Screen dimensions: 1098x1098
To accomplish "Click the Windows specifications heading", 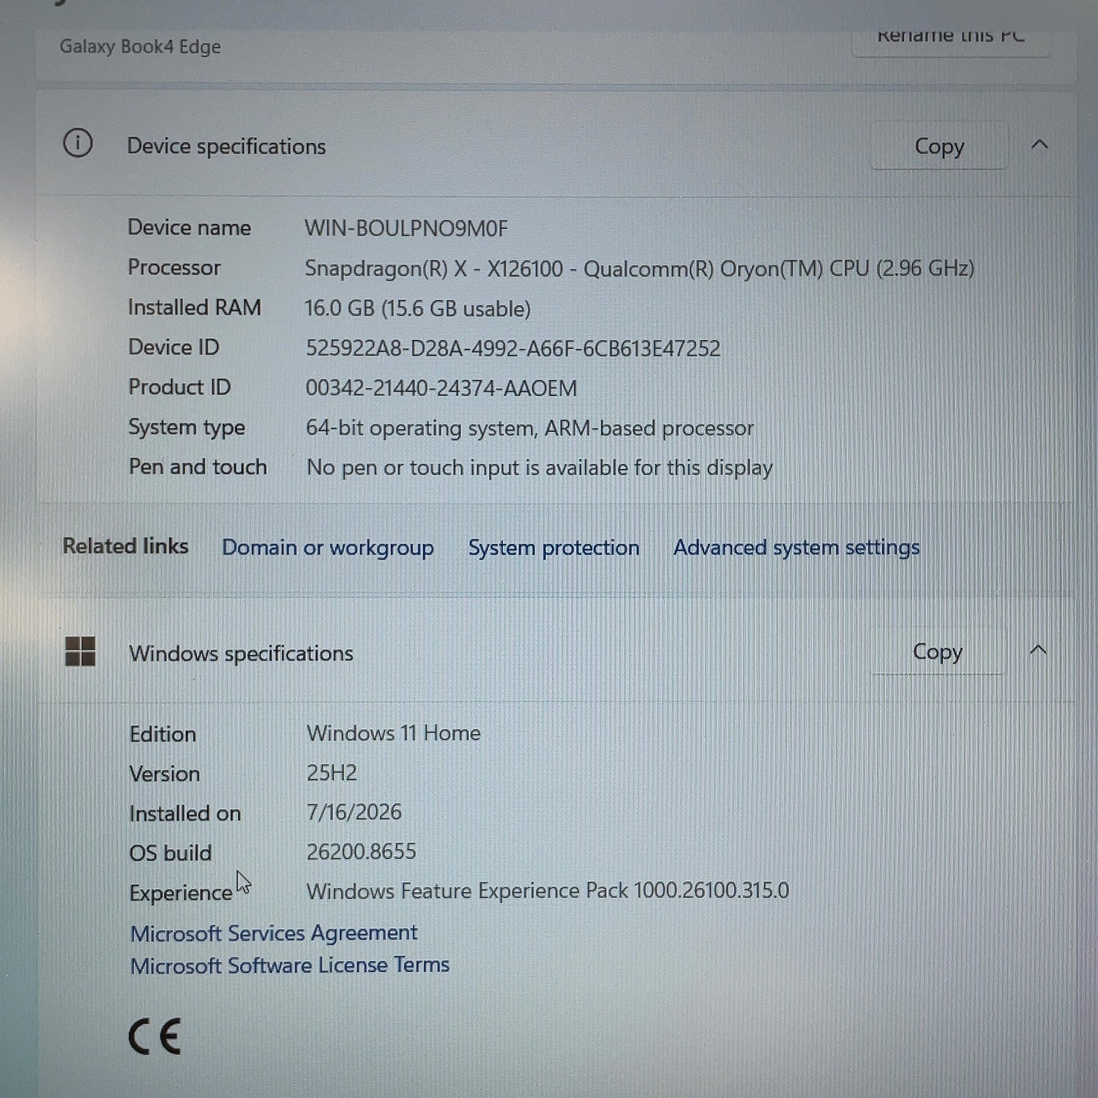I will 241,653.
